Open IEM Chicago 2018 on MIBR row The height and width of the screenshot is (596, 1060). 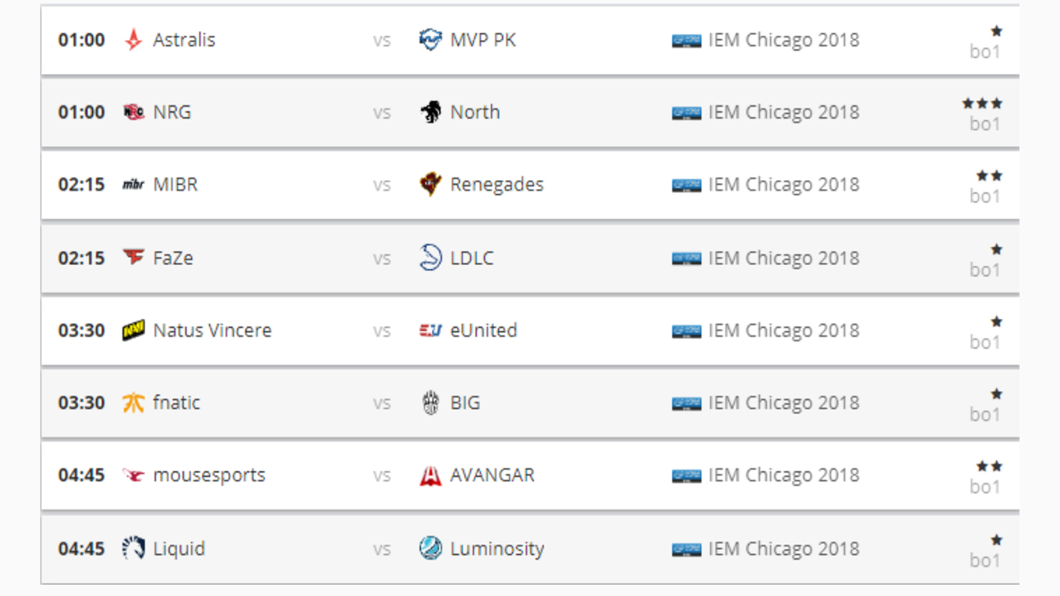click(x=783, y=184)
